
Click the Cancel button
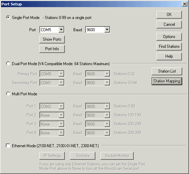coord(169,24)
